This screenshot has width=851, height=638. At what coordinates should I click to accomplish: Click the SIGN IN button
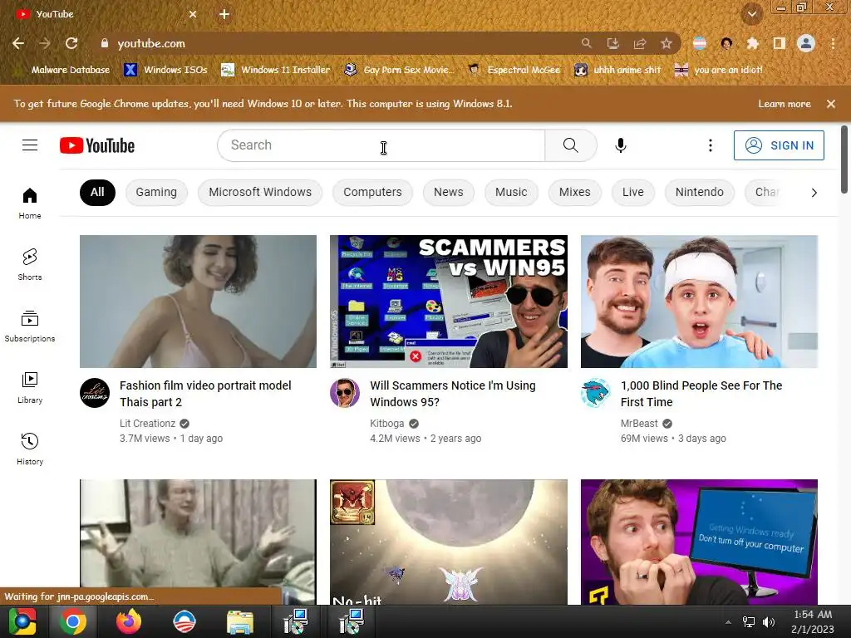pos(779,145)
